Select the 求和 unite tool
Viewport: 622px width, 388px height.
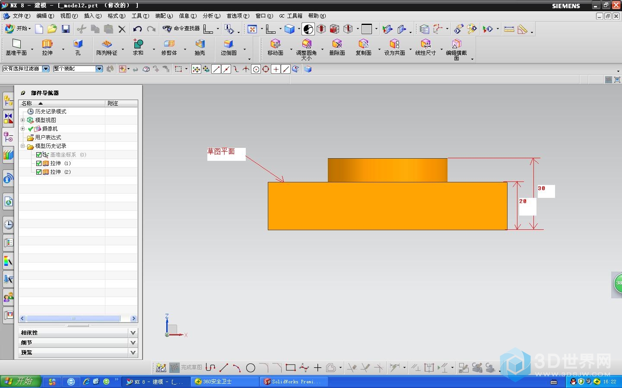[138, 47]
